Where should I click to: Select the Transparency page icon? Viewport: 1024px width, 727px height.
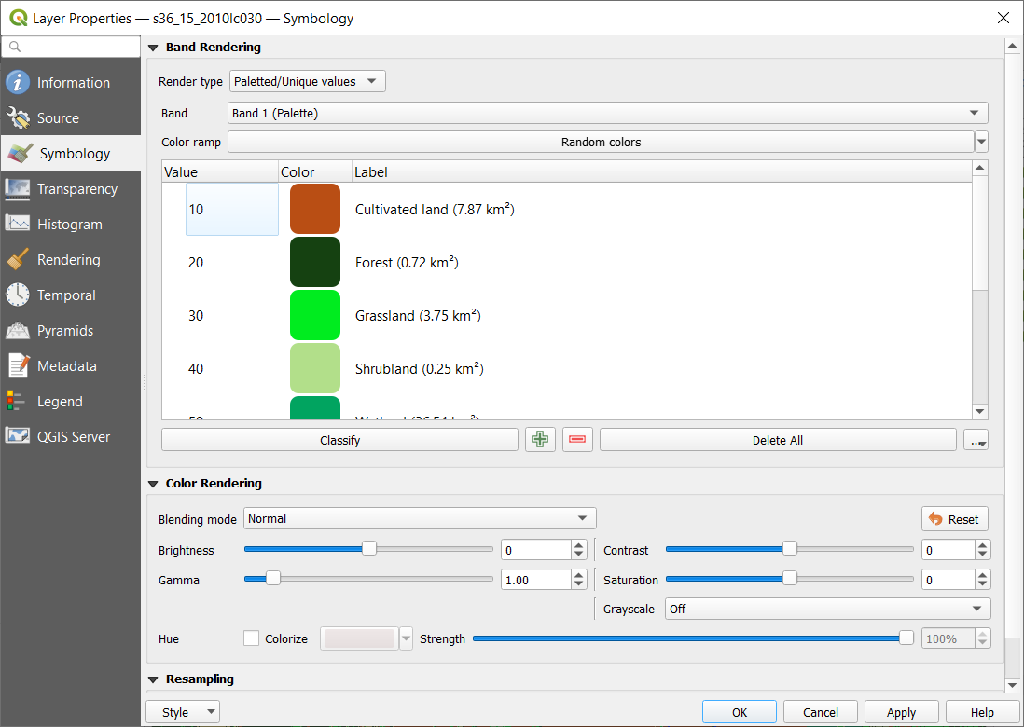pyautogui.click(x=18, y=188)
